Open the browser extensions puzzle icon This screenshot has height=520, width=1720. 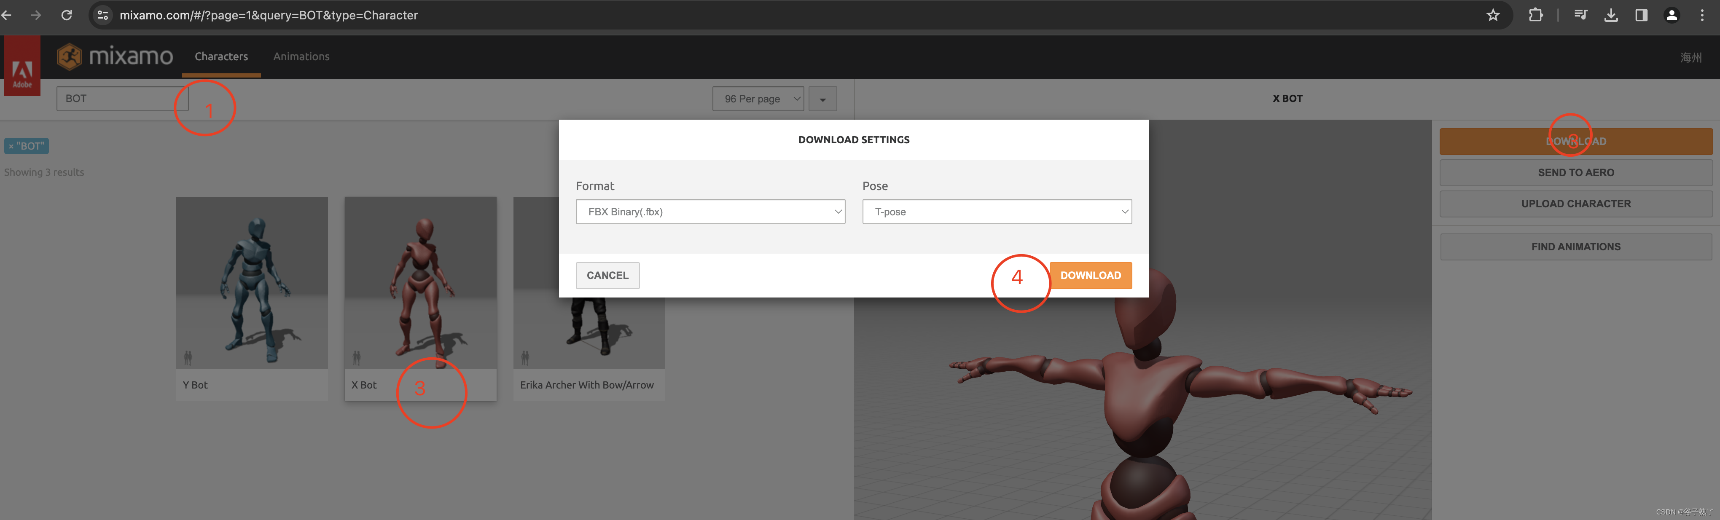tap(1535, 15)
